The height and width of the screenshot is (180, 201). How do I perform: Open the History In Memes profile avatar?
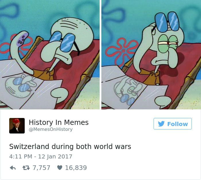(x=17, y=126)
